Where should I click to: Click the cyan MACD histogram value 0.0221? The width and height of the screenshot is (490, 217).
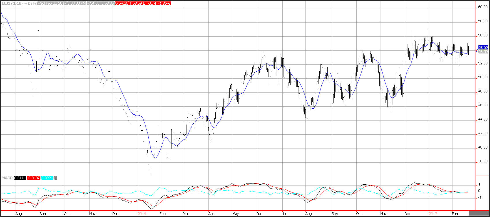pyautogui.click(x=47, y=178)
